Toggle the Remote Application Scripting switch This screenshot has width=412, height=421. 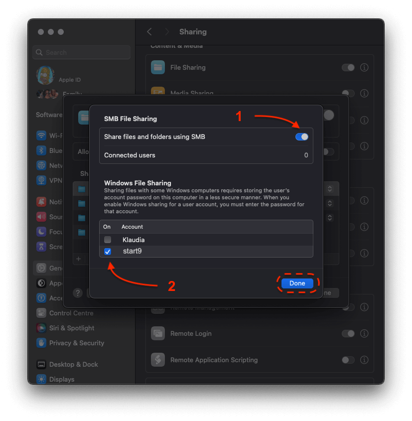(348, 360)
